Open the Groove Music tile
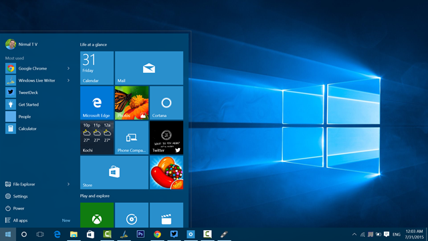 pos(132,215)
